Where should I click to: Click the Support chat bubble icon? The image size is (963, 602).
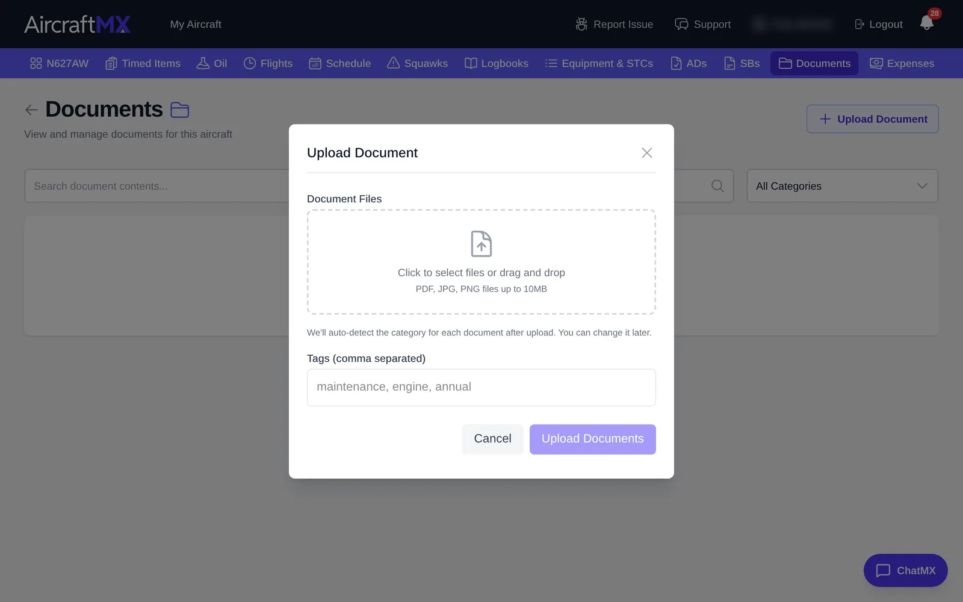[x=681, y=25]
